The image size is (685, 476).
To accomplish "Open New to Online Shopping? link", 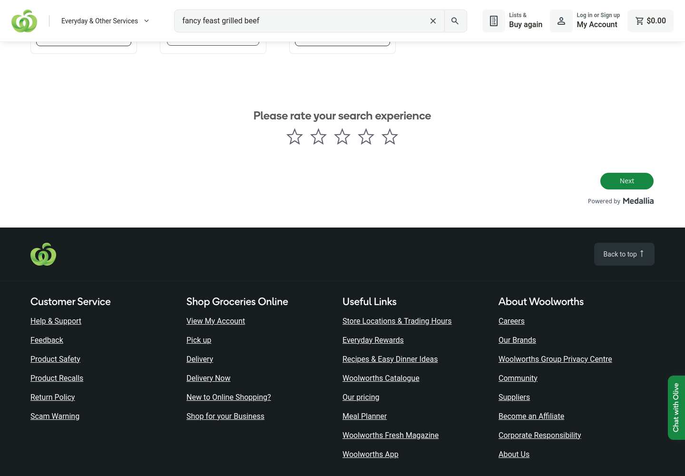I will pos(228,397).
